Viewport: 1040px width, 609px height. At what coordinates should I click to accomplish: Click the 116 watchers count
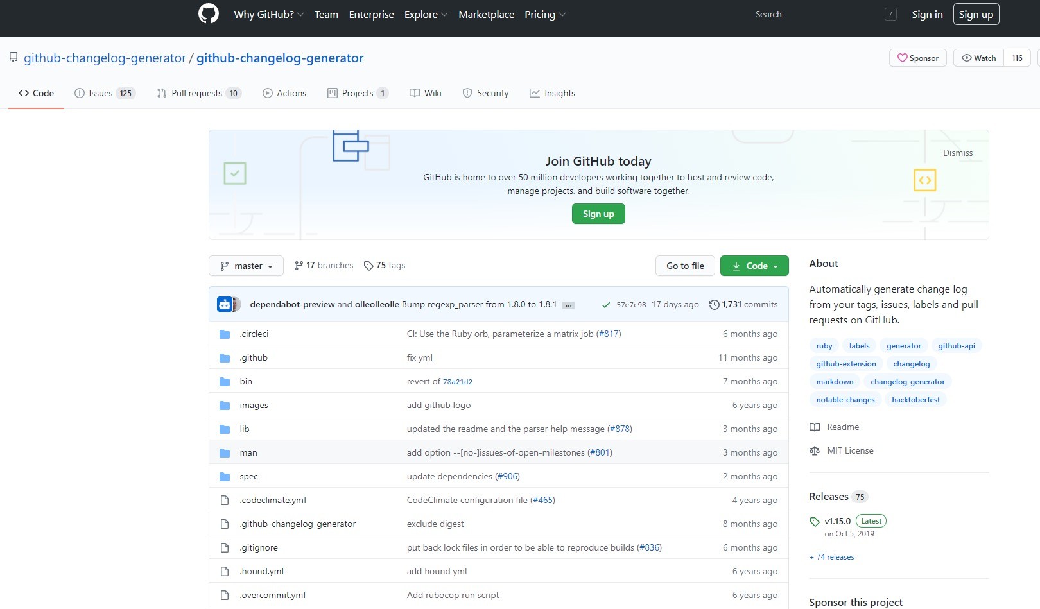tap(1017, 58)
